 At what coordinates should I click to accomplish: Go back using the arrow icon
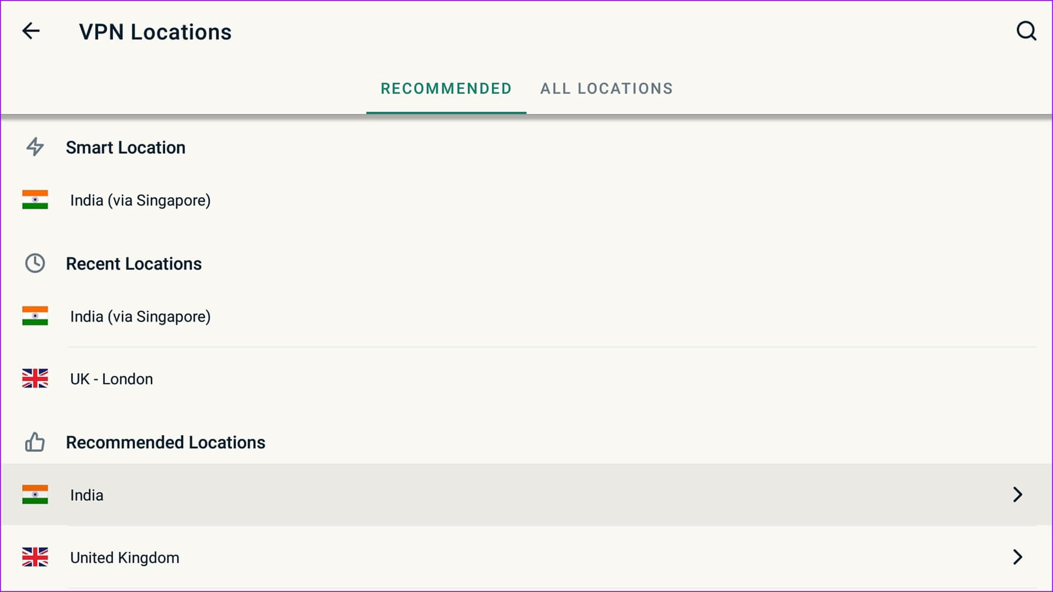pyautogui.click(x=31, y=31)
